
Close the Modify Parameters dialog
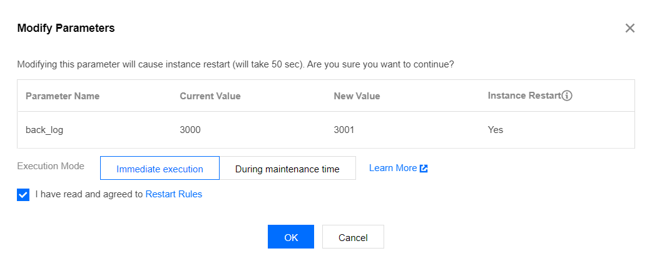pos(629,28)
